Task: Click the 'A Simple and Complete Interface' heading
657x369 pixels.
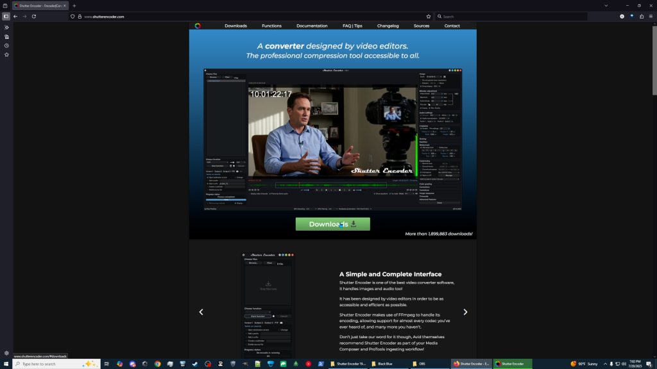Action: click(390, 274)
